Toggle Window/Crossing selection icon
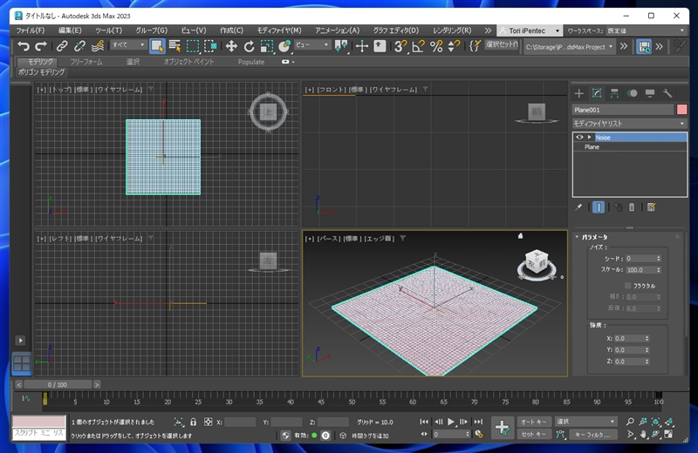Viewport: 698px width, 453px height. click(x=210, y=46)
